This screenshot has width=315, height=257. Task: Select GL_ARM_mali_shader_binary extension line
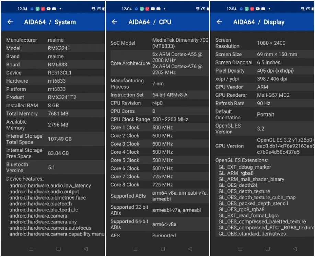(251, 179)
